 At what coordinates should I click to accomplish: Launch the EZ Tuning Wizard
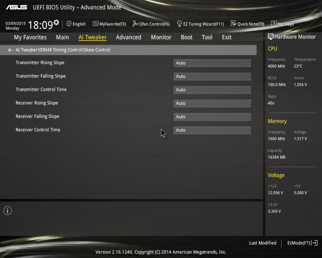[200, 24]
